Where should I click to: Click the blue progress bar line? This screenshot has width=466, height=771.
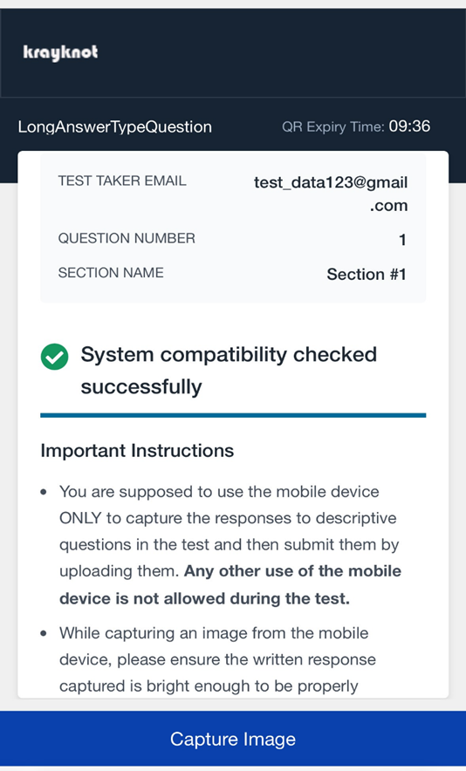pos(233,415)
